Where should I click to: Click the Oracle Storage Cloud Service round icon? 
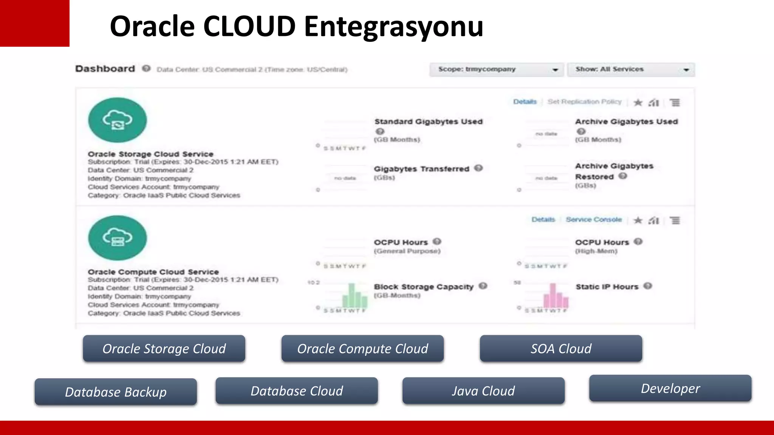(x=118, y=120)
